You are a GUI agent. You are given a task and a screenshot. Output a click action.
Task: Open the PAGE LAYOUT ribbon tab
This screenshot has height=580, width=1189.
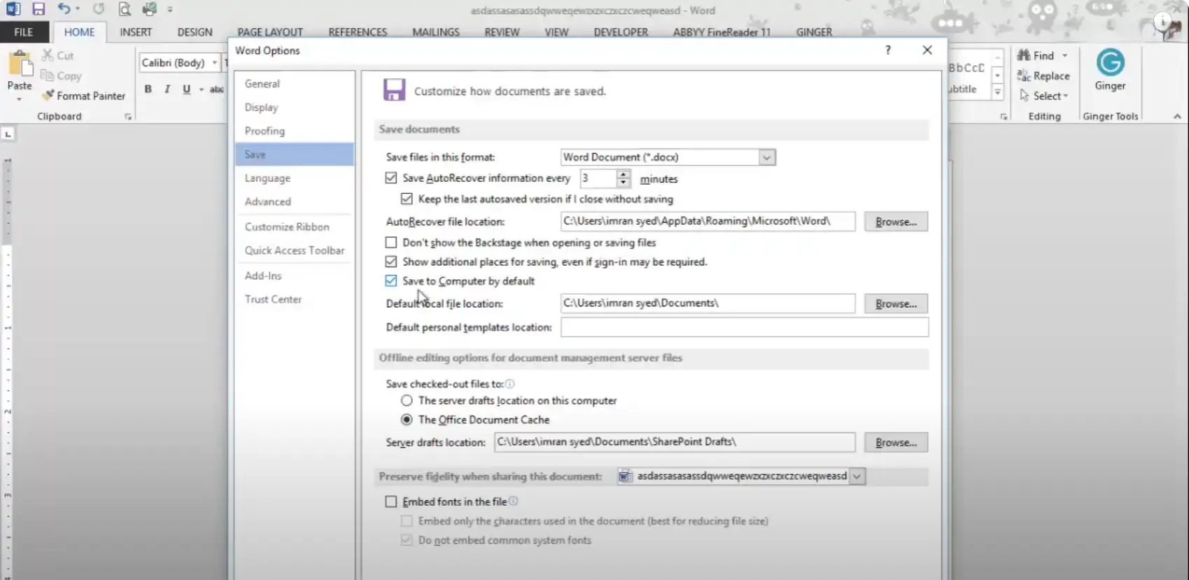(269, 32)
